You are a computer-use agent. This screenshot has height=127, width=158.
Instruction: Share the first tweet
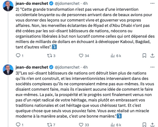point(152,55)
